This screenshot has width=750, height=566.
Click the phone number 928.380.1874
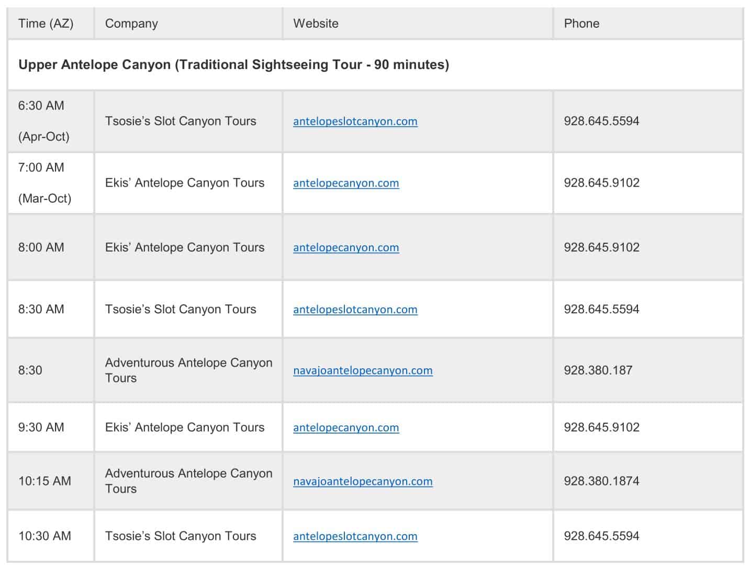[x=601, y=481]
